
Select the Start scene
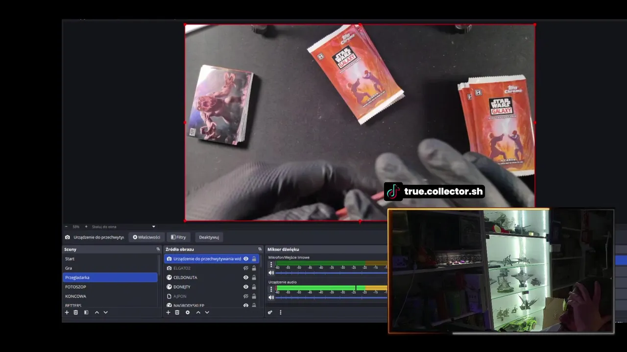(110, 259)
